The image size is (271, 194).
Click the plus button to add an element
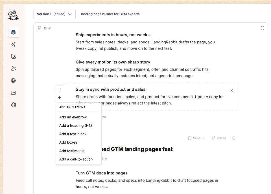tap(60, 97)
